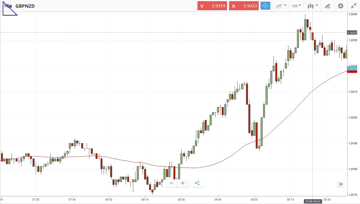The width and height of the screenshot is (360, 204).
Task: Click the V sell price button 1.9219
Action: [x=212, y=6]
